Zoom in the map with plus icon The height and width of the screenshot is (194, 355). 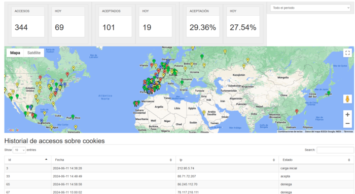pos(347,115)
